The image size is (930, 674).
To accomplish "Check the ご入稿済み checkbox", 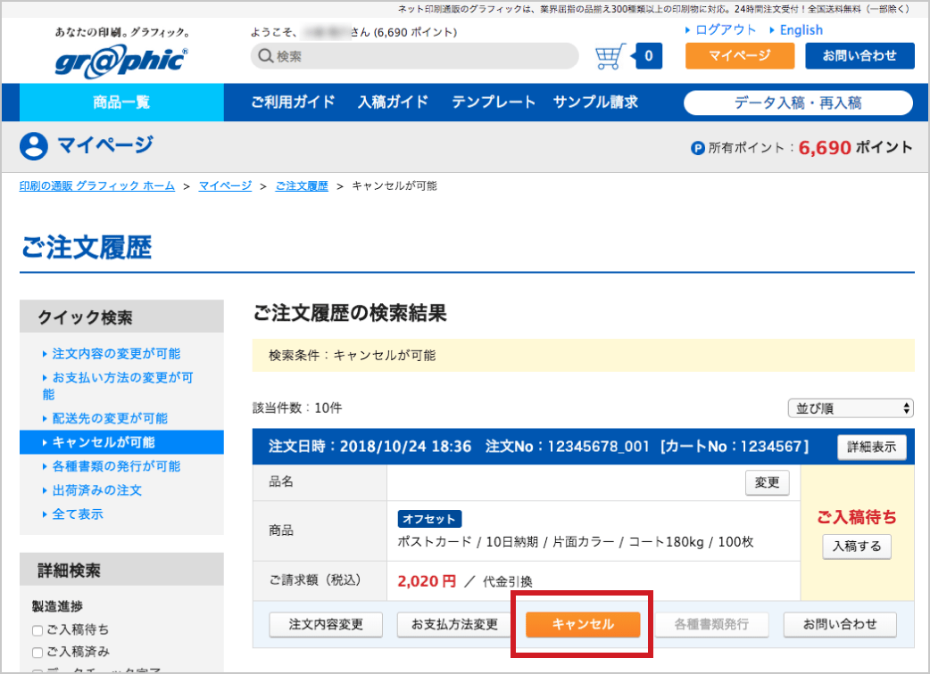I will click(37, 652).
